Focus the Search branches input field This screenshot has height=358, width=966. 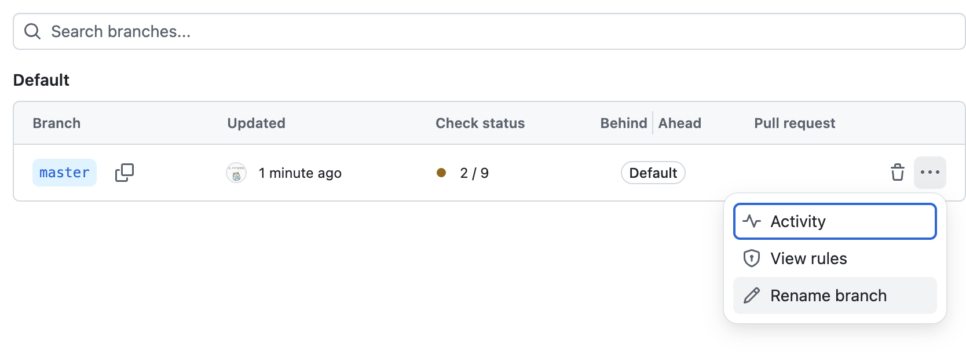[x=498, y=31]
